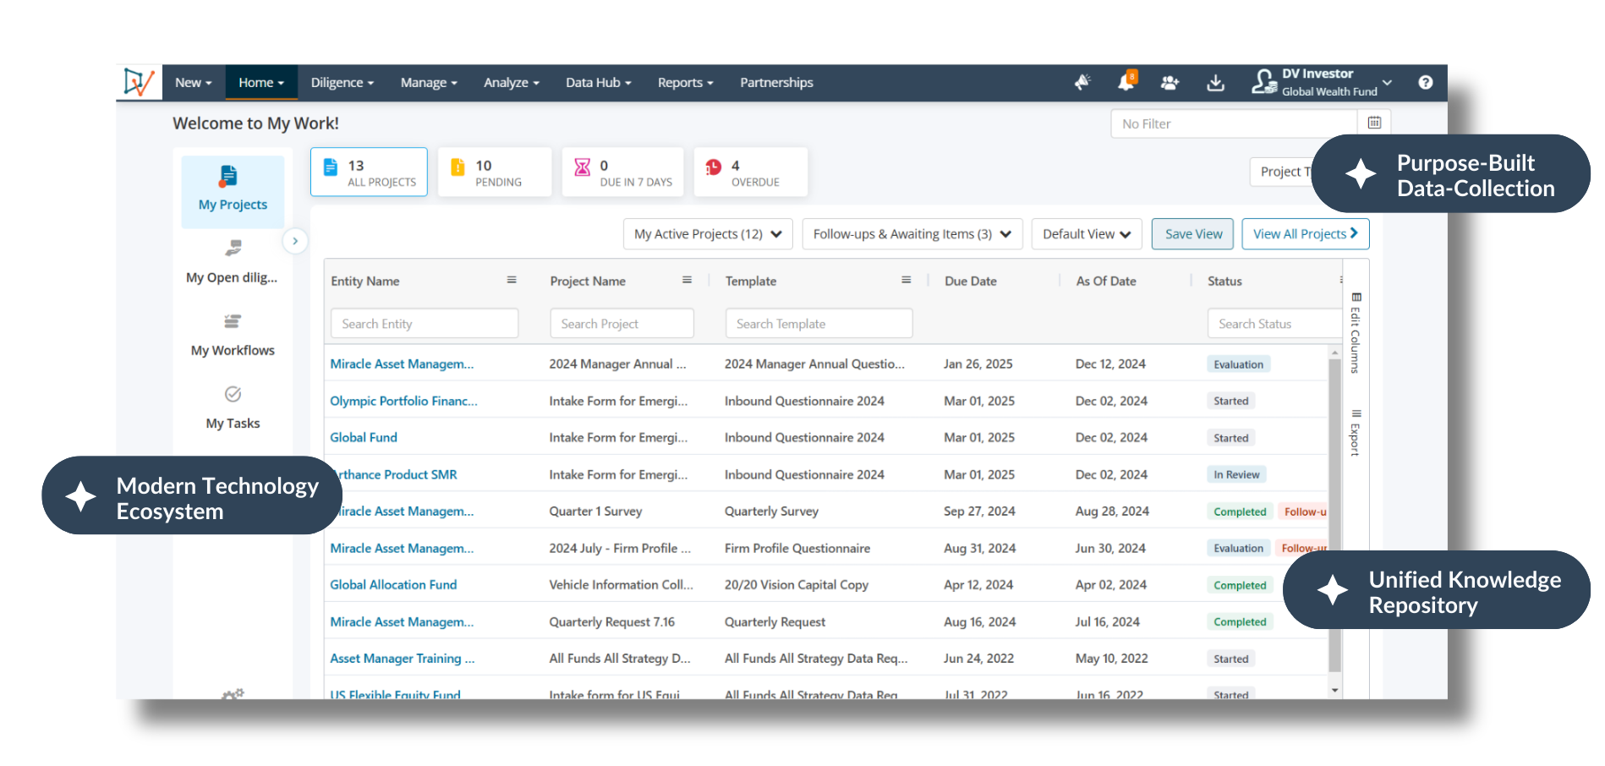Image resolution: width=1605 pixels, height=766 pixels.
Task: Click Firm Profile Questionnaire template cell
Action: click(797, 548)
